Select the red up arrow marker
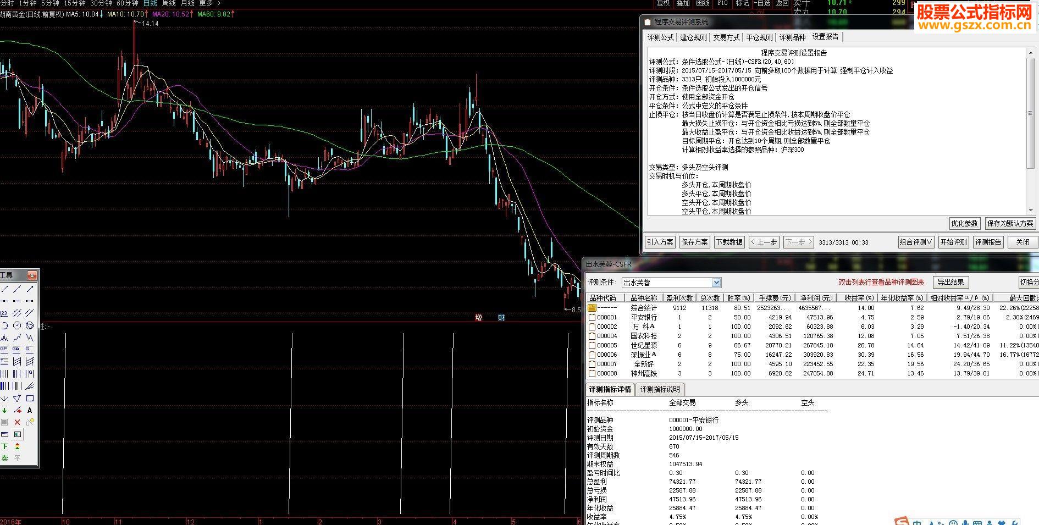 (x=17, y=410)
